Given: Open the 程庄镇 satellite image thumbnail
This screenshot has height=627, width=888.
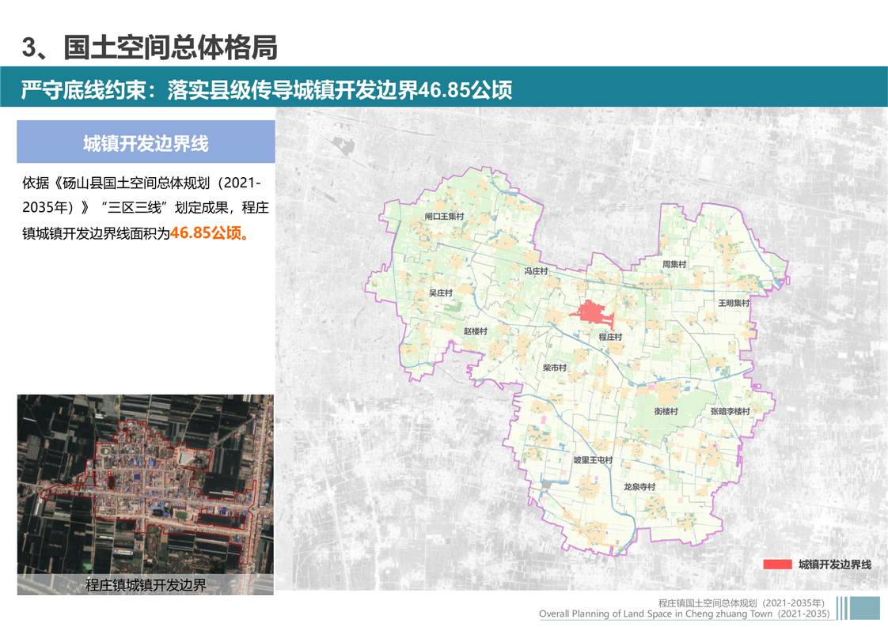Looking at the screenshot, I should pos(146,484).
